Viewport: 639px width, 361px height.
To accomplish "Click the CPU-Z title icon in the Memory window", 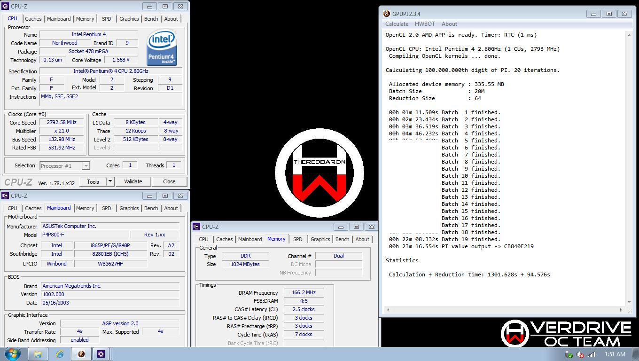I will (x=197, y=227).
